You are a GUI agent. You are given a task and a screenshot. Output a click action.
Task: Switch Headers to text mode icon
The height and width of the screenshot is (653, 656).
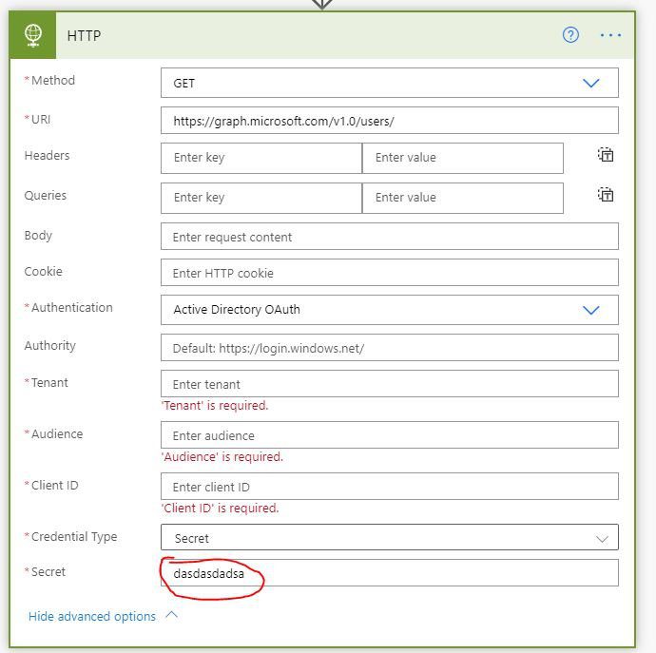[x=606, y=155]
